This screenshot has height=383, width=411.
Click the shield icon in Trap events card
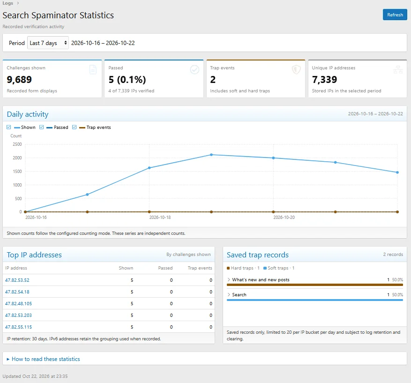[296, 70]
